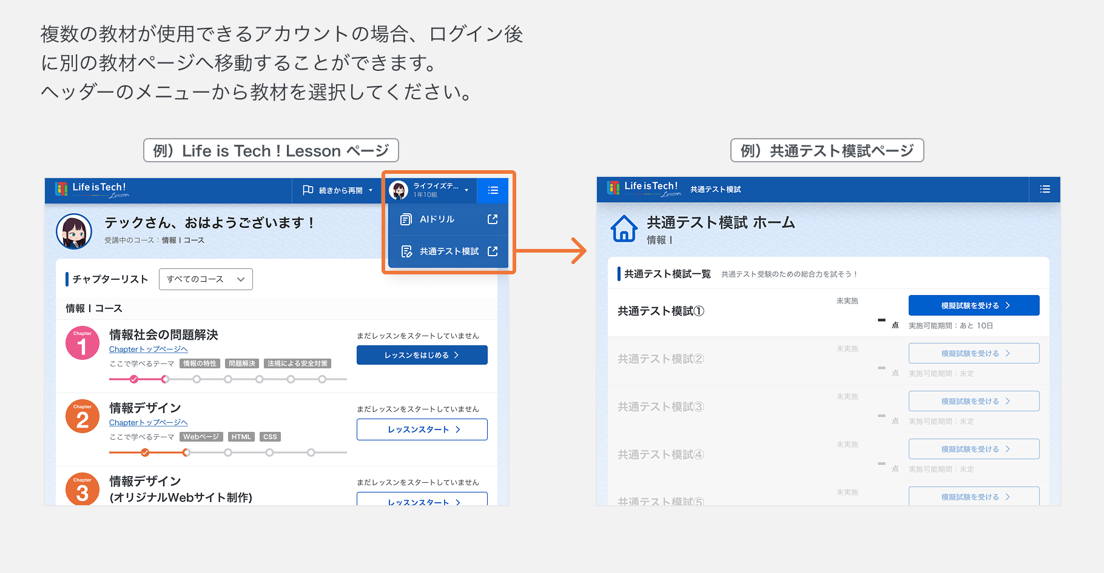Click the flag icon for 続きから再開
The height and width of the screenshot is (573, 1104).
click(x=308, y=190)
